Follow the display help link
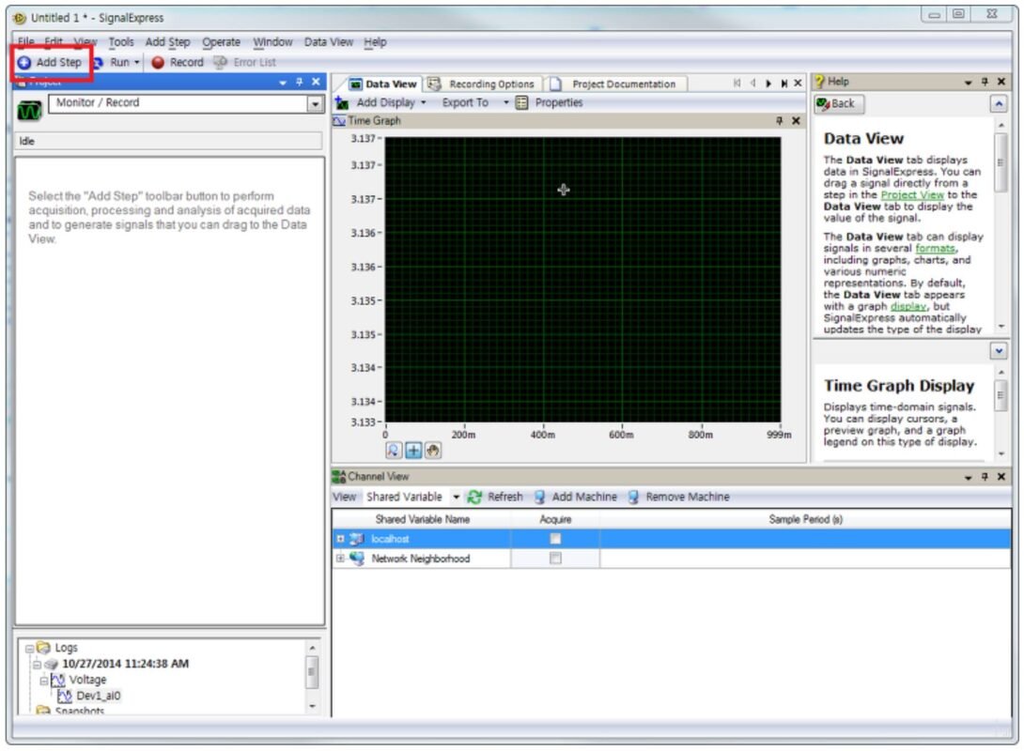 (x=908, y=307)
